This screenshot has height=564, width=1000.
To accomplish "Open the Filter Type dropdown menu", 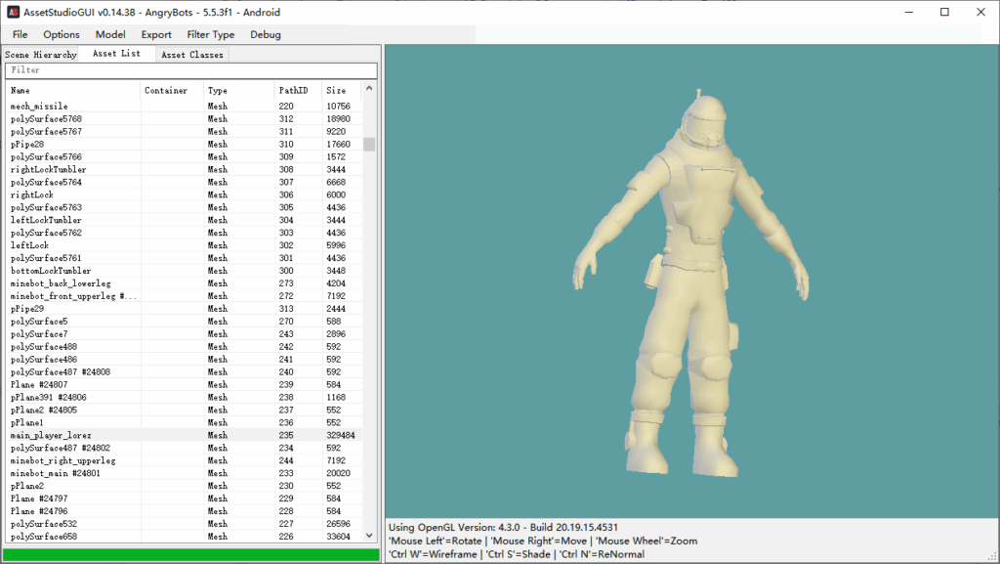I will pos(211,34).
